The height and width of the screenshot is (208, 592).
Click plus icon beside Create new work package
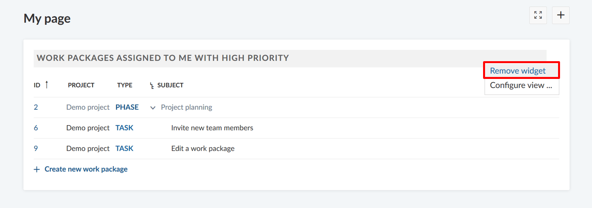point(37,169)
